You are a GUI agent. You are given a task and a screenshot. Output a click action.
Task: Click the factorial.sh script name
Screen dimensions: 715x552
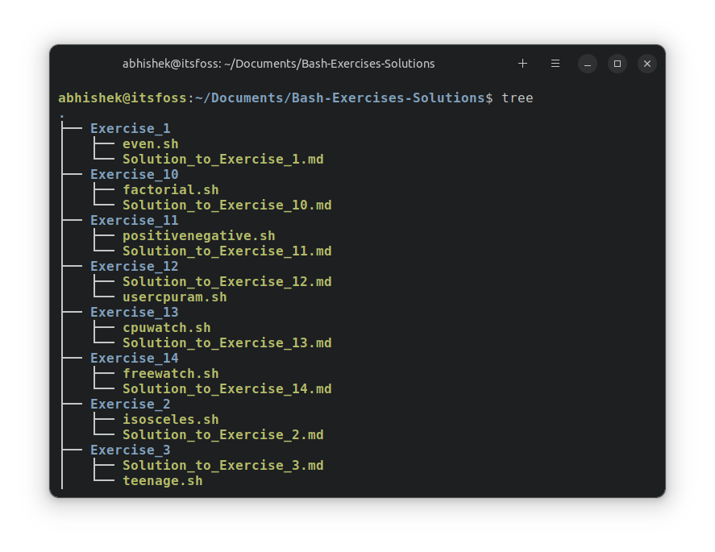[x=170, y=189]
